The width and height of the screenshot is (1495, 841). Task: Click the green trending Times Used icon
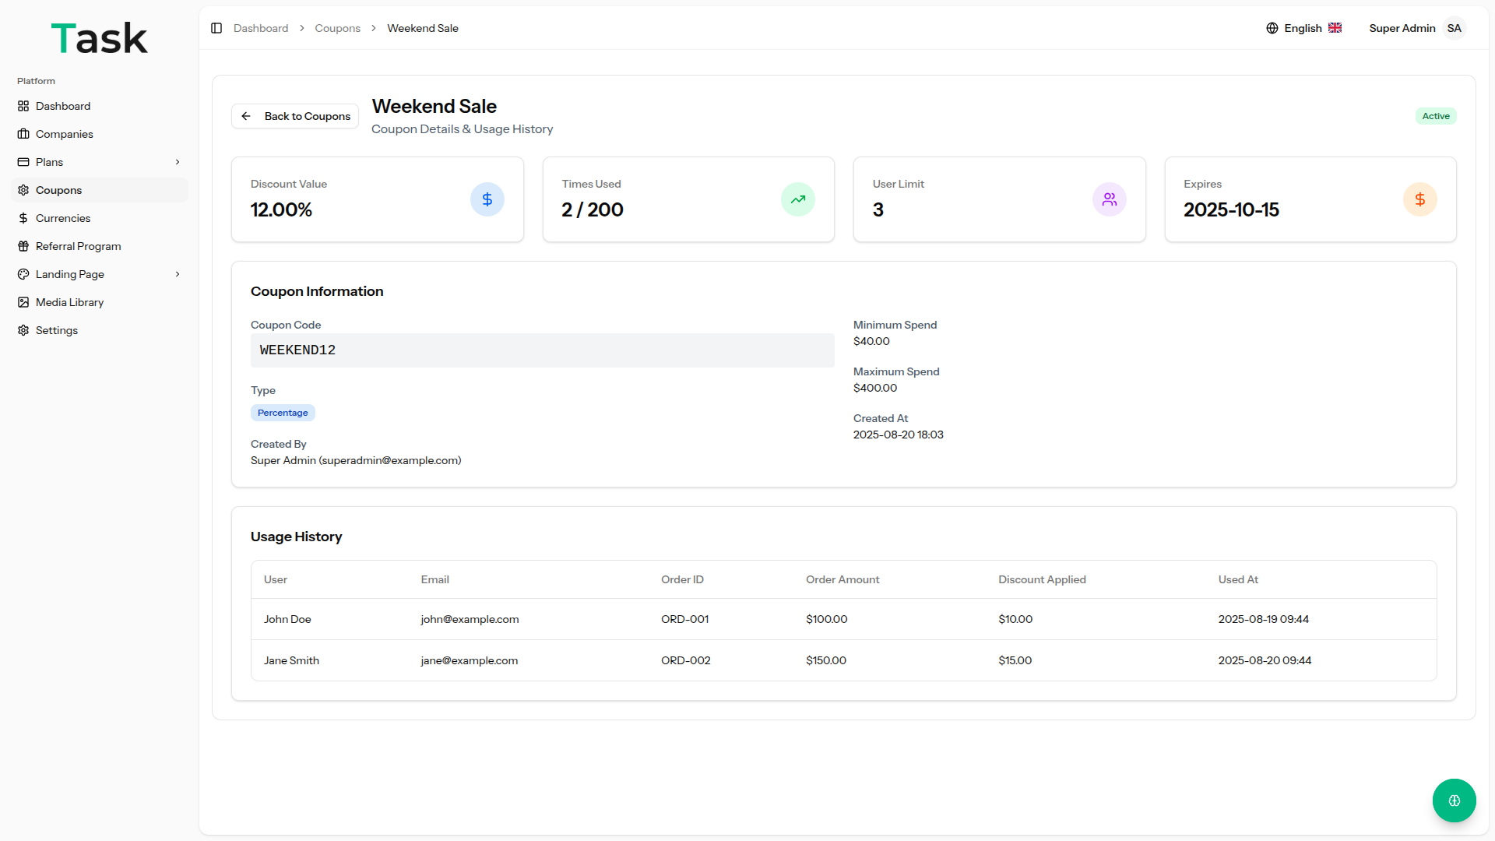(x=797, y=199)
